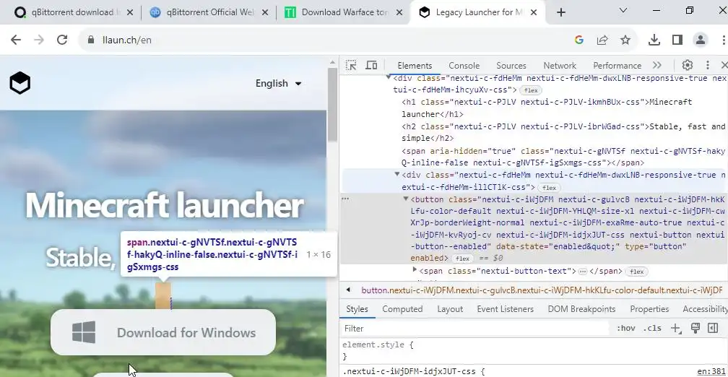Select the Computed pane tab
The height and width of the screenshot is (377, 728).
[402, 309]
